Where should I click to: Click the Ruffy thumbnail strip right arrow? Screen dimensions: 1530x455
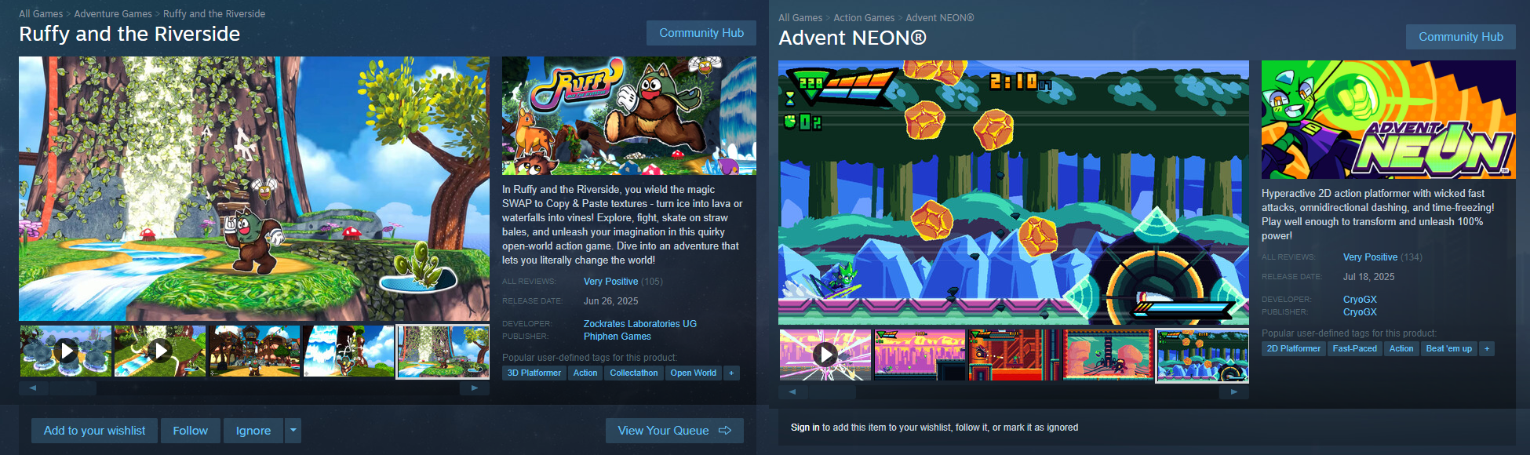pyautogui.click(x=475, y=388)
